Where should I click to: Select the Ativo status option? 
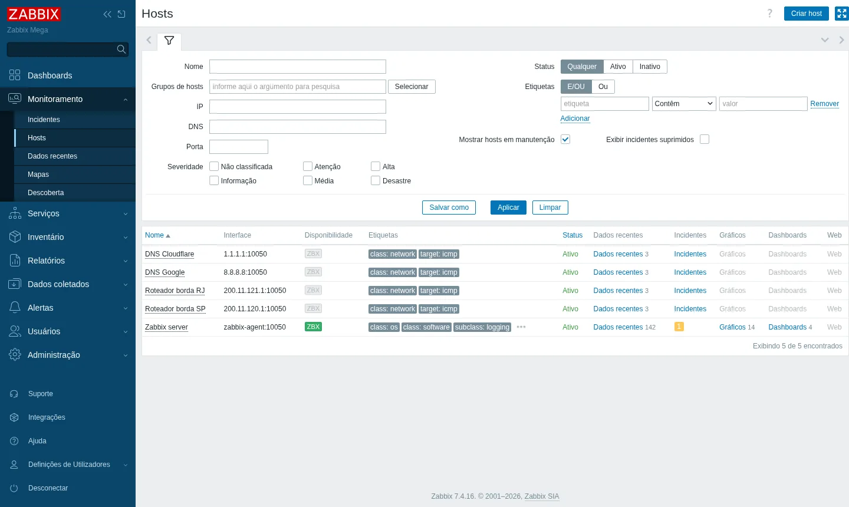(x=618, y=67)
